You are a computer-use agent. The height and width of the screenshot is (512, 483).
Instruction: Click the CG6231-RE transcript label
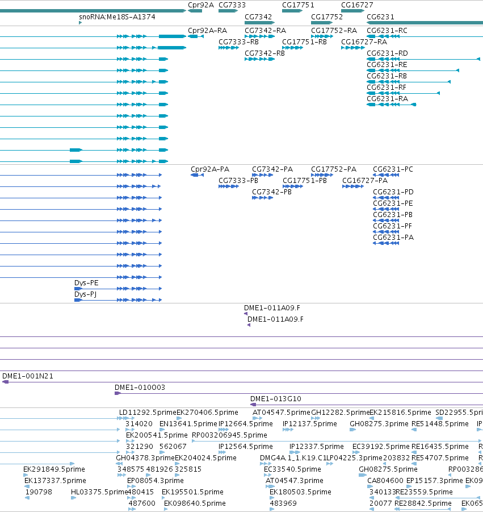pyautogui.click(x=387, y=64)
